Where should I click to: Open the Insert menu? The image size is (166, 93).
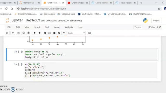pos(37,27)
